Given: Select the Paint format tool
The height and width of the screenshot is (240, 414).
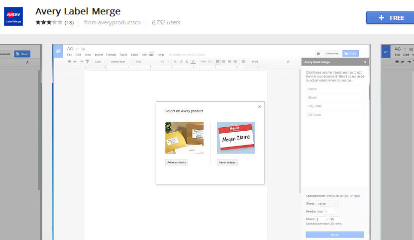Looking at the screenshot, I should (x=88, y=62).
